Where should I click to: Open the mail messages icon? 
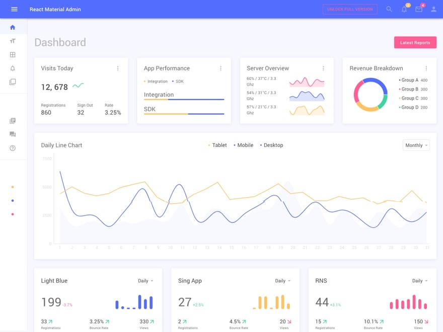pos(419,10)
